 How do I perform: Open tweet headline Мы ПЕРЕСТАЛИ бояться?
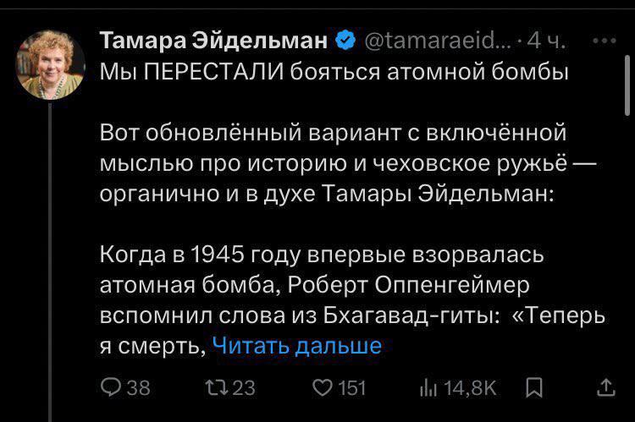[x=334, y=72]
